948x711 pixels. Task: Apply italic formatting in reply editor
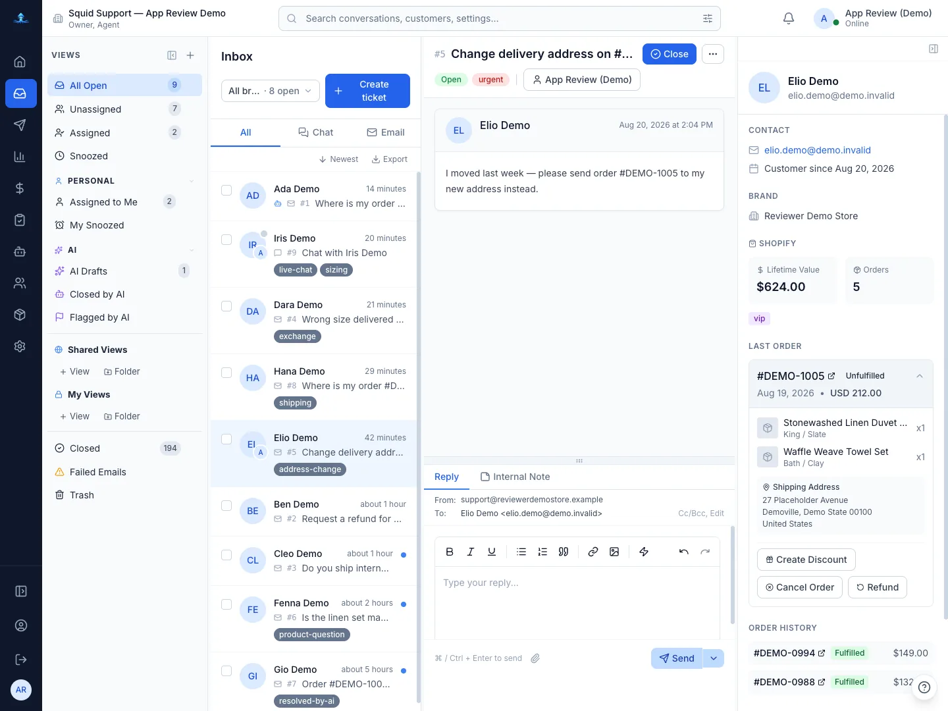(471, 552)
